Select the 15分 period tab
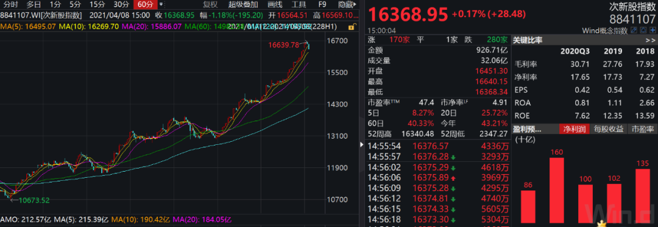This screenshot has width=658, height=227. [97, 5]
